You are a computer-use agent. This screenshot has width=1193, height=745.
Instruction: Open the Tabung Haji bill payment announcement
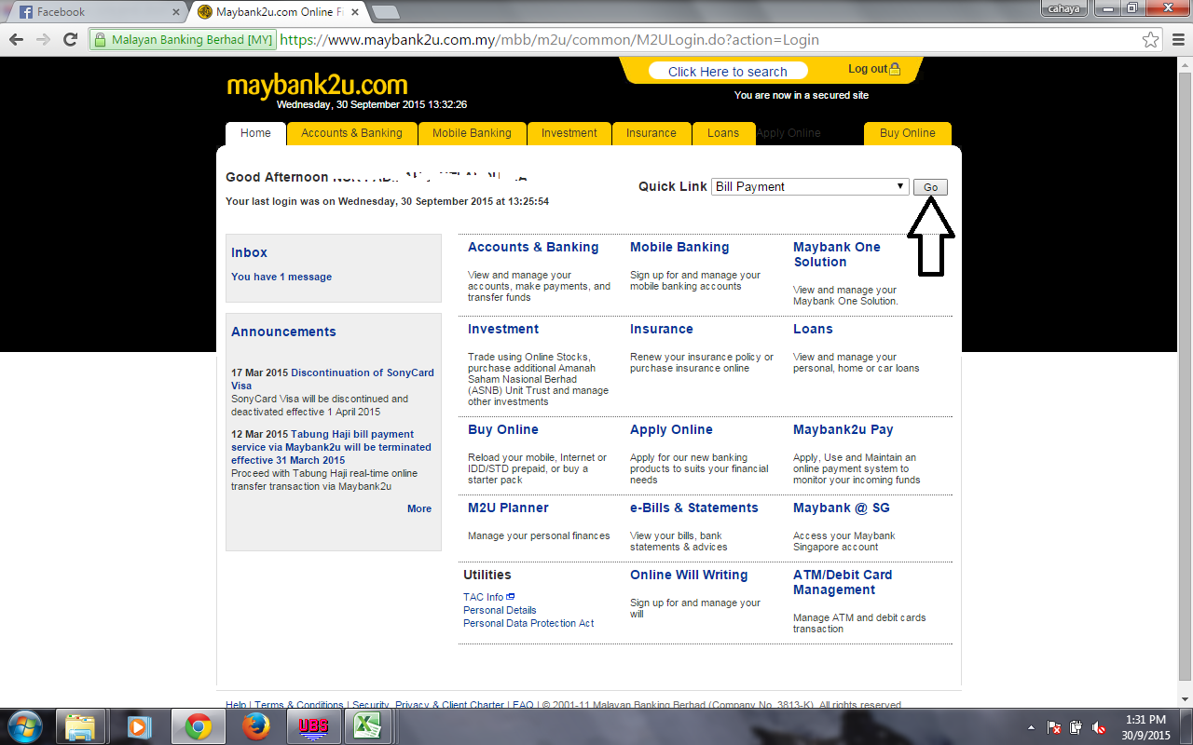click(331, 447)
